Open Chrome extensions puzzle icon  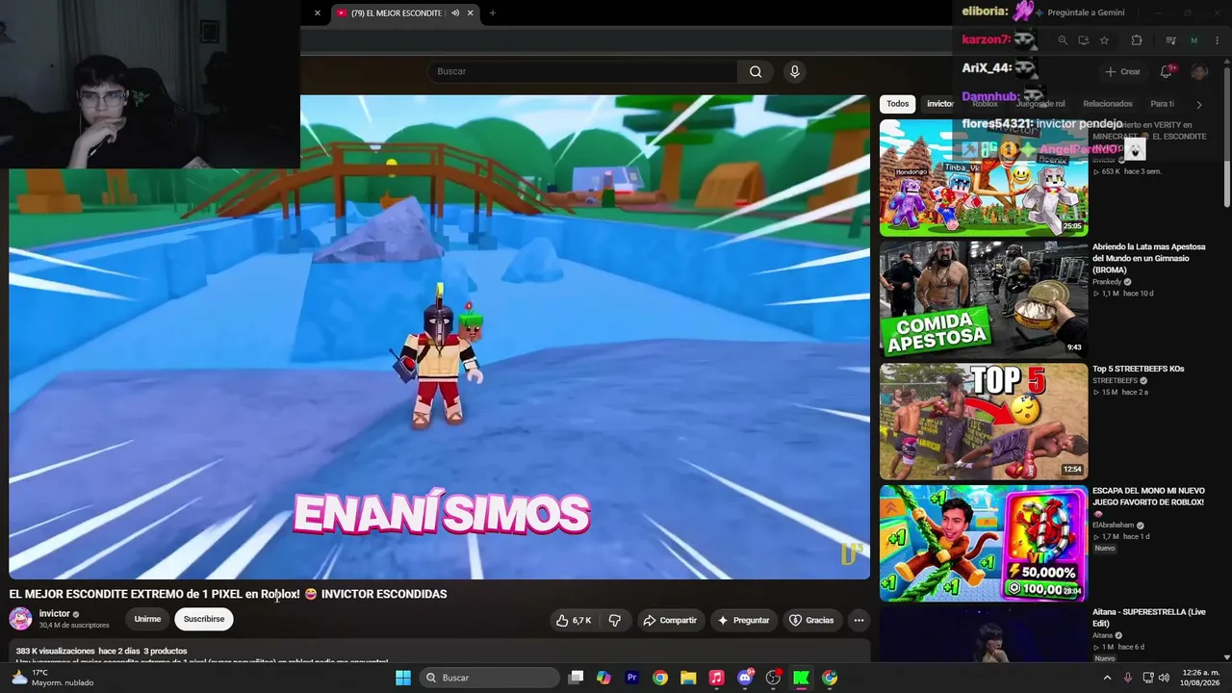click(1137, 40)
